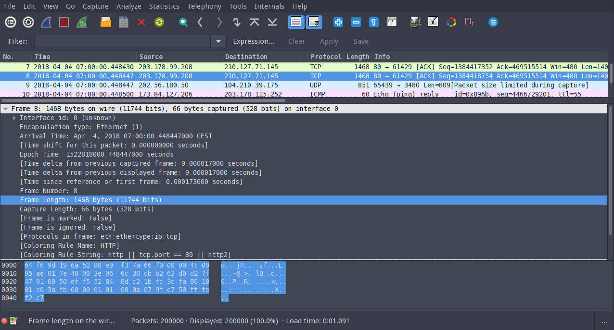The width and height of the screenshot is (614, 330).
Task: Zoom in on packet text
Action: click(x=338, y=22)
